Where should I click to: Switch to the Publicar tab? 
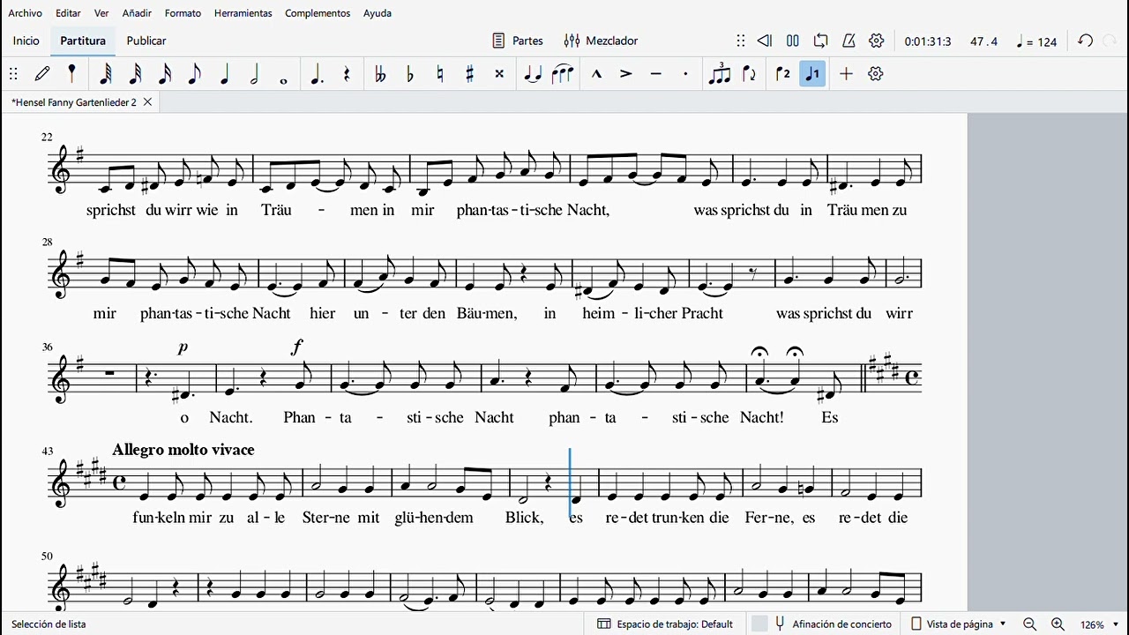click(146, 41)
